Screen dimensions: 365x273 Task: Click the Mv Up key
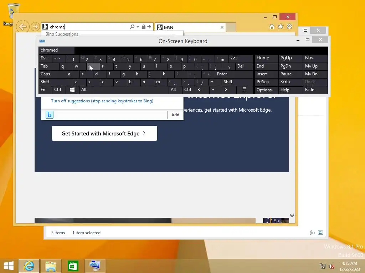tap(315, 66)
